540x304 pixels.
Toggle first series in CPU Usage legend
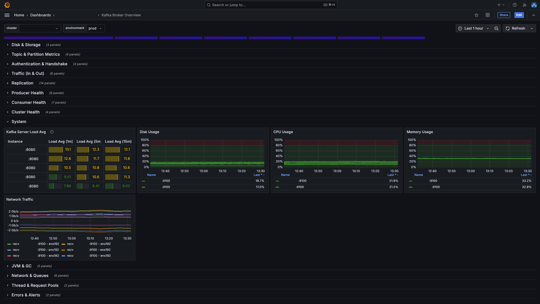click(x=303, y=181)
